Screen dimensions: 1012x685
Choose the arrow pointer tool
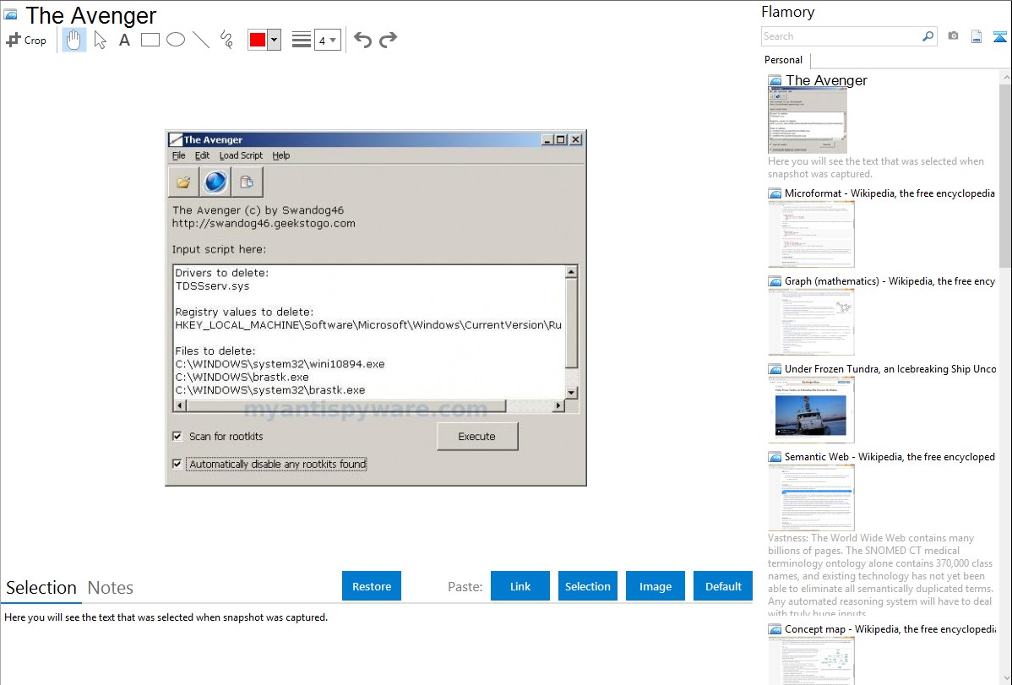click(x=100, y=40)
